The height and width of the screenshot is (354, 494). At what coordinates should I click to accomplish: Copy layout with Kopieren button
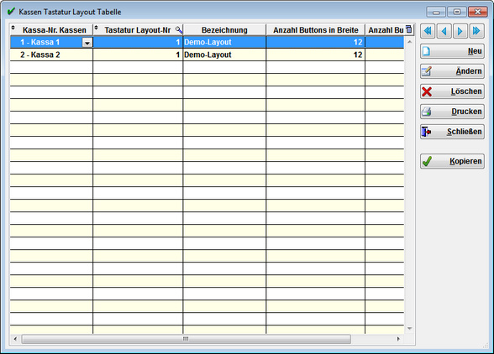pyautogui.click(x=452, y=161)
